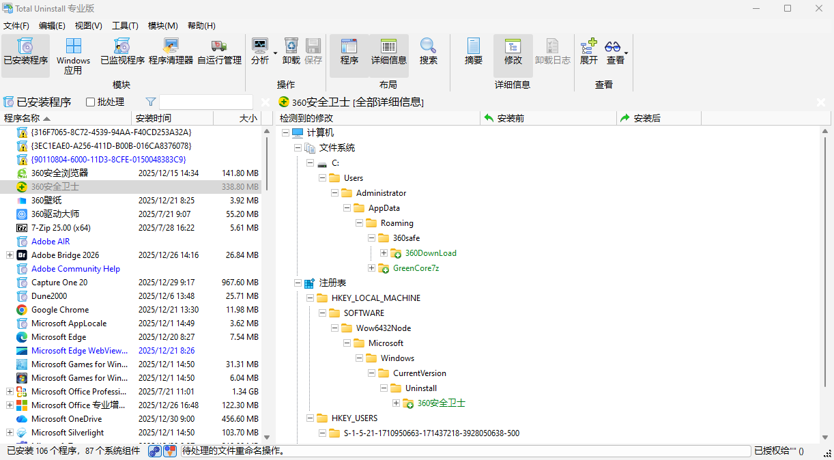Open the 分析 dropdown arrow

click(276, 53)
